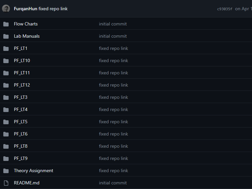Go to the PF_LT5 folder
Image resolution: width=252 pixels, height=189 pixels.
coord(21,122)
